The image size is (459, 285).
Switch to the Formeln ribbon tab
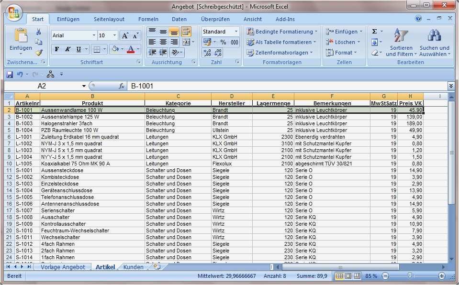148,19
